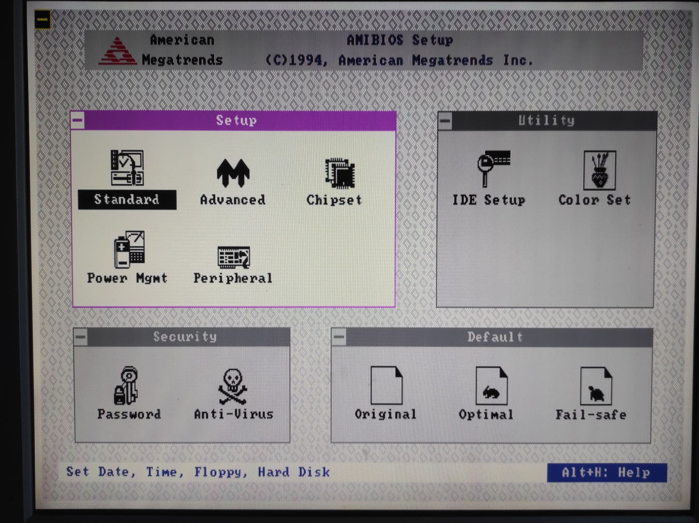699x523 pixels.
Task: Open the Utility window control menu box
Action: click(x=445, y=121)
